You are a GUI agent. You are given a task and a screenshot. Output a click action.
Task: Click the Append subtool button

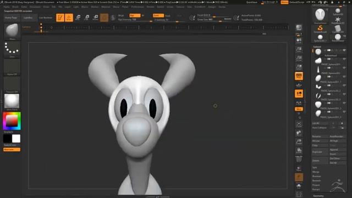[x=337, y=150]
